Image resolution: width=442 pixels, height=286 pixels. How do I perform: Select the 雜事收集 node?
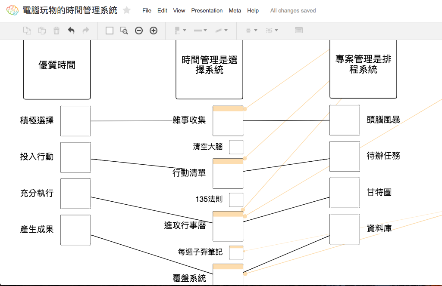click(228, 121)
